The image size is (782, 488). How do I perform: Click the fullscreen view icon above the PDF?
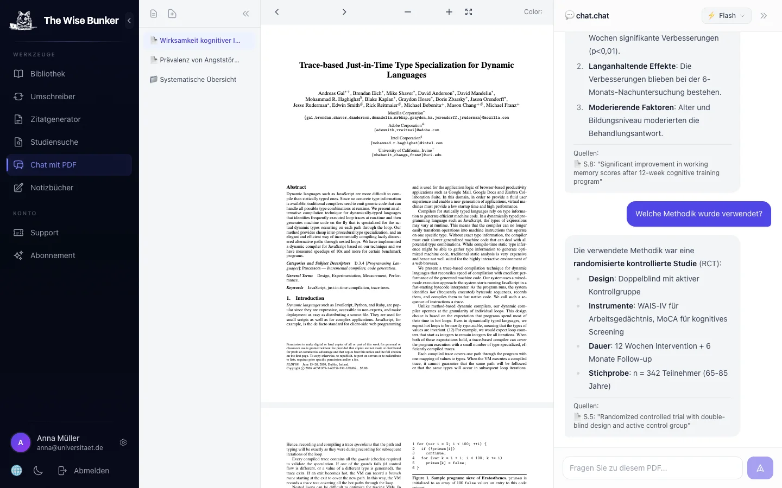[x=468, y=12]
